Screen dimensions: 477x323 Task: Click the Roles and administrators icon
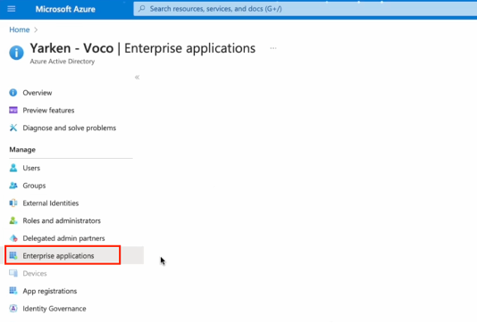click(13, 220)
